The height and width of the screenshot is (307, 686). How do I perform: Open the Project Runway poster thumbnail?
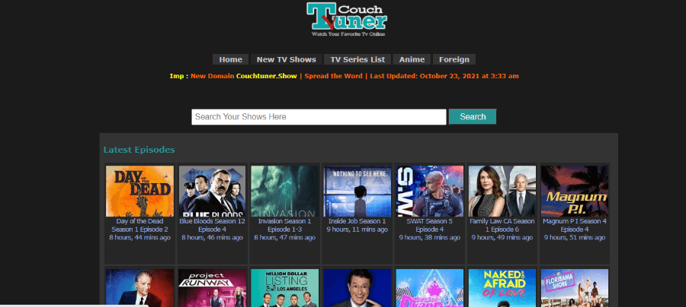tap(212, 288)
